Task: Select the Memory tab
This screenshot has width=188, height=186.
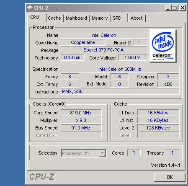Action: [100, 18]
